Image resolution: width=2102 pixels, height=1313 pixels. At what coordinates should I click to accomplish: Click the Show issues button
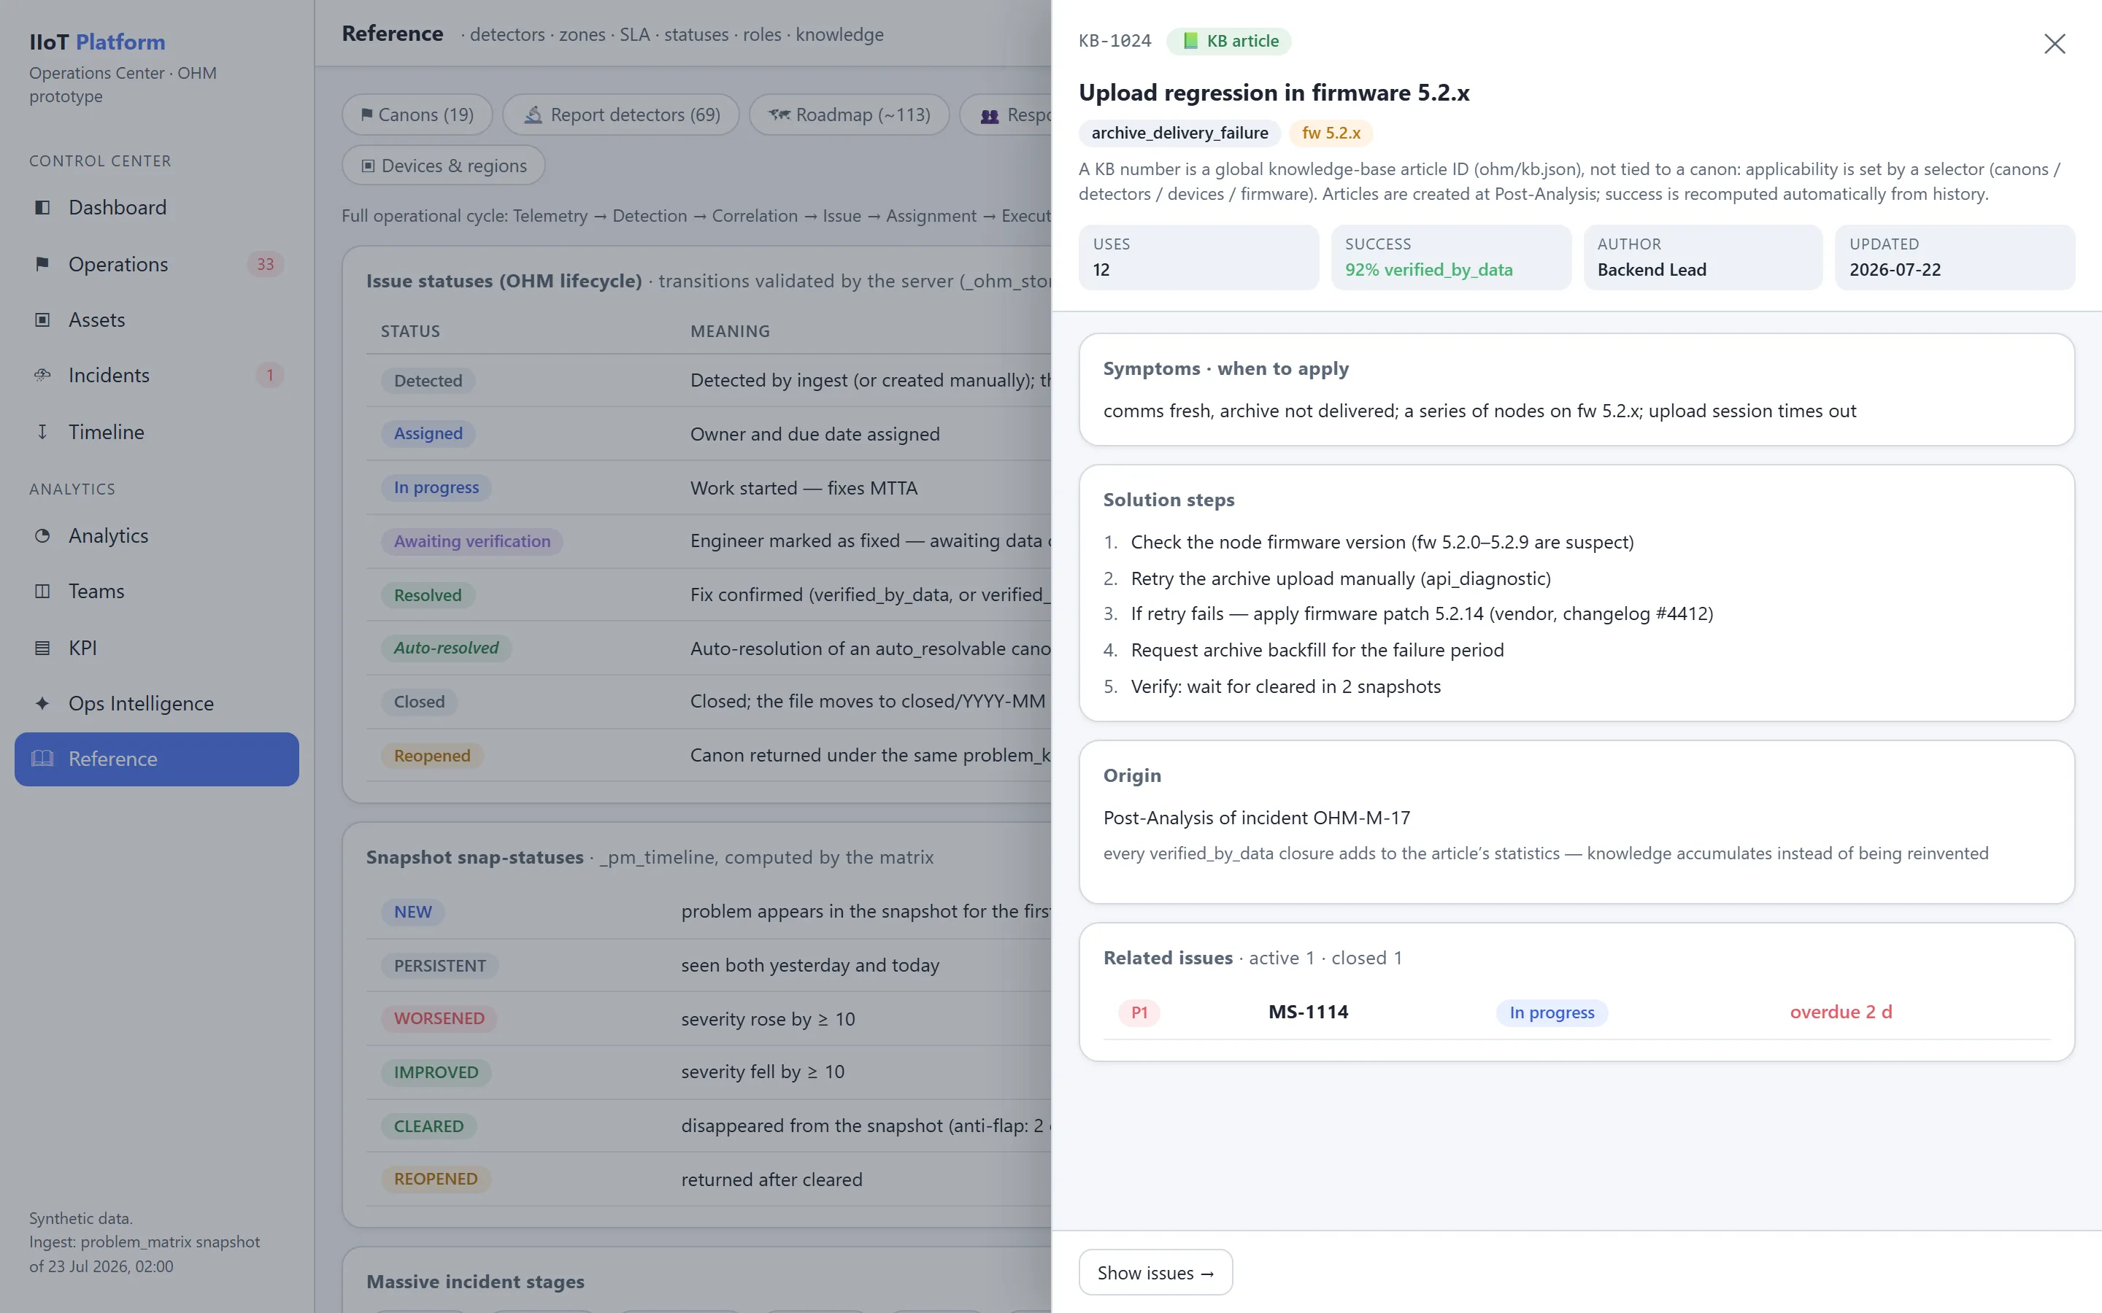click(1155, 1272)
